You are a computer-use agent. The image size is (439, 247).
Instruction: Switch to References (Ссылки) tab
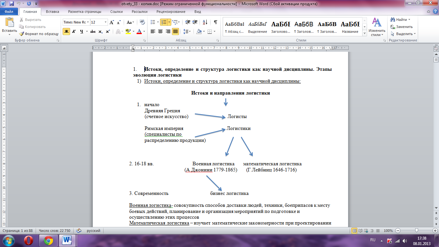click(116, 12)
